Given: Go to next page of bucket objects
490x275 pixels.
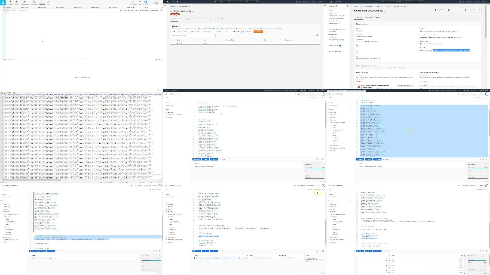Looking at the screenshot, I should coord(313,35).
